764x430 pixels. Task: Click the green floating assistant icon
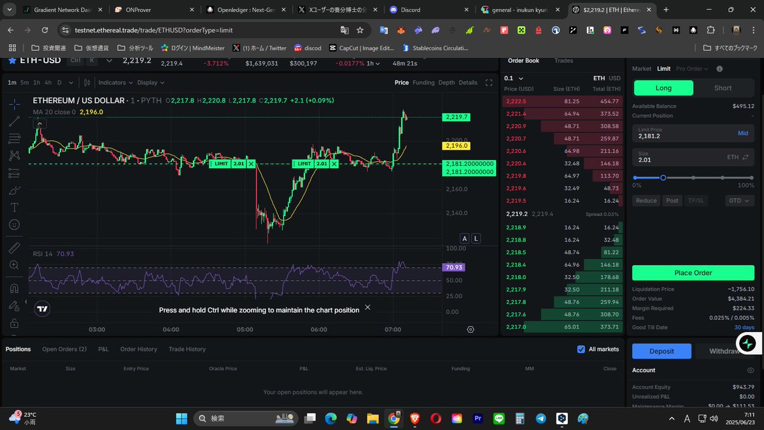coord(747,343)
